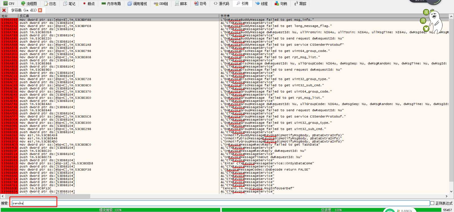Click disassembly 'mov esi,im.53CBEB48'
The height and width of the screenshot is (212, 454).
tap(38, 138)
